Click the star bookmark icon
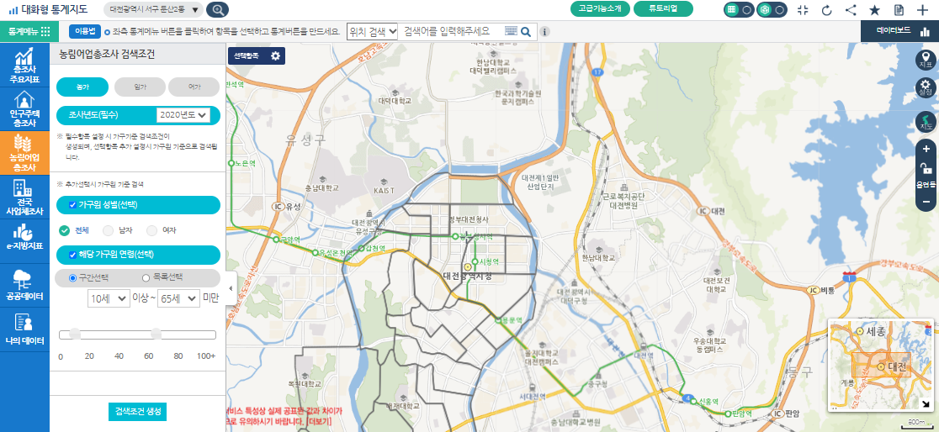This screenshot has width=939, height=432. click(x=874, y=10)
